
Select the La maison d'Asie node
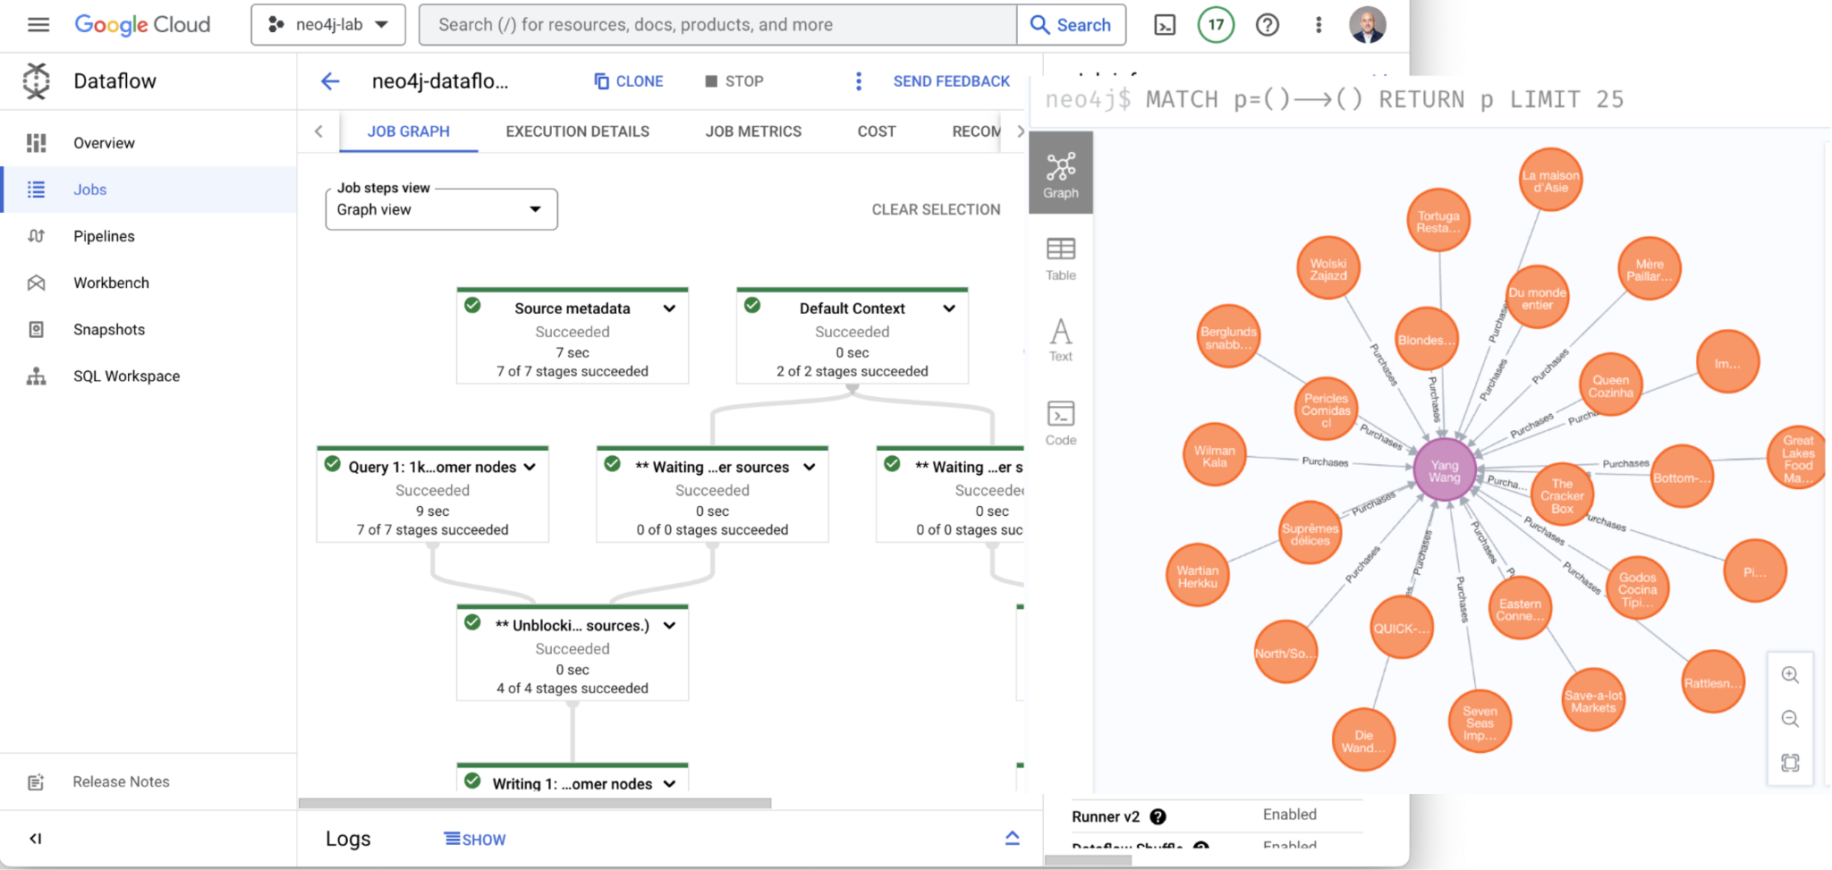(1550, 181)
